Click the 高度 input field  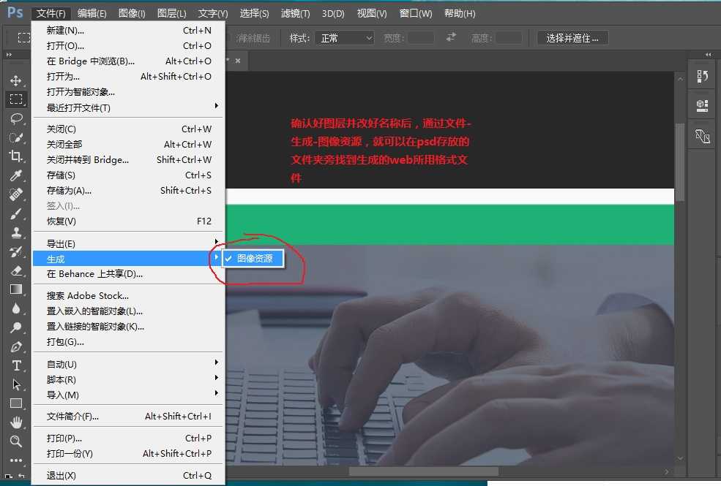(x=509, y=38)
